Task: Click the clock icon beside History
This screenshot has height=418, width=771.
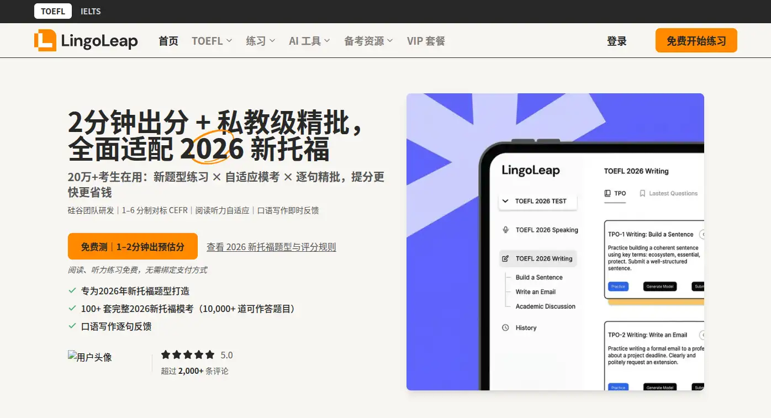Action: point(505,327)
